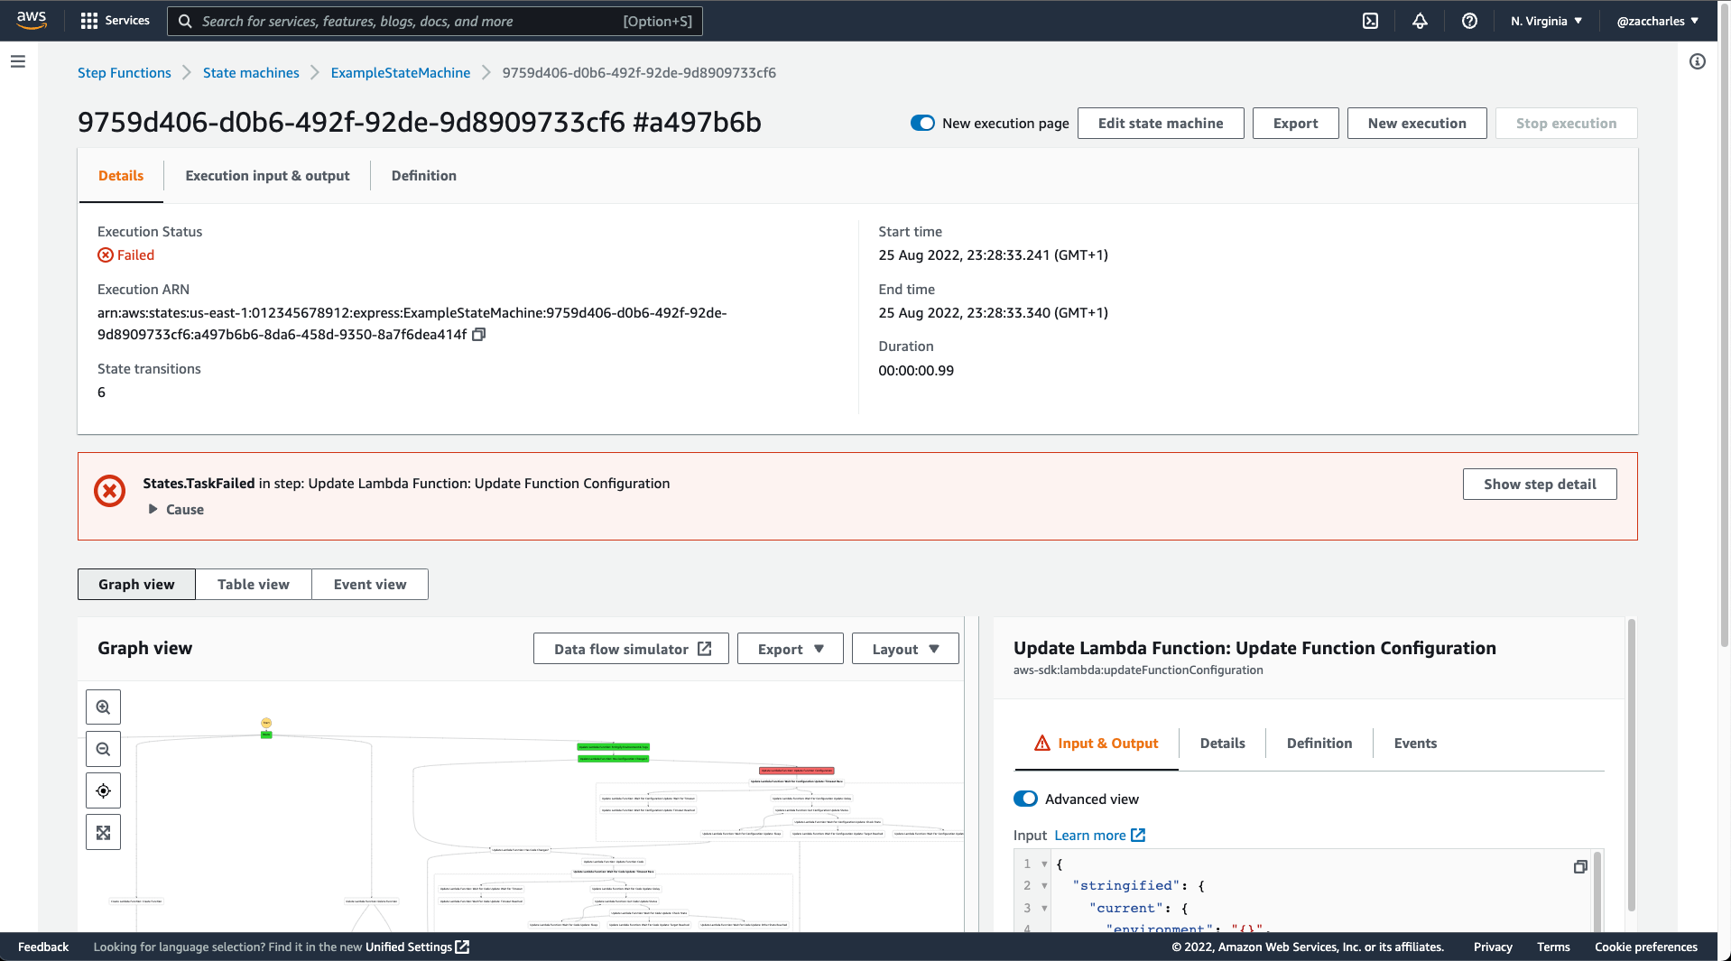Collapse JSON line 1 fold arrow
The height and width of the screenshot is (961, 1731).
(x=1044, y=864)
